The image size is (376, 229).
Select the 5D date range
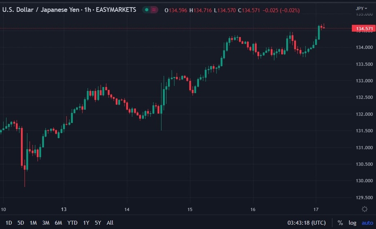pyautogui.click(x=20, y=223)
